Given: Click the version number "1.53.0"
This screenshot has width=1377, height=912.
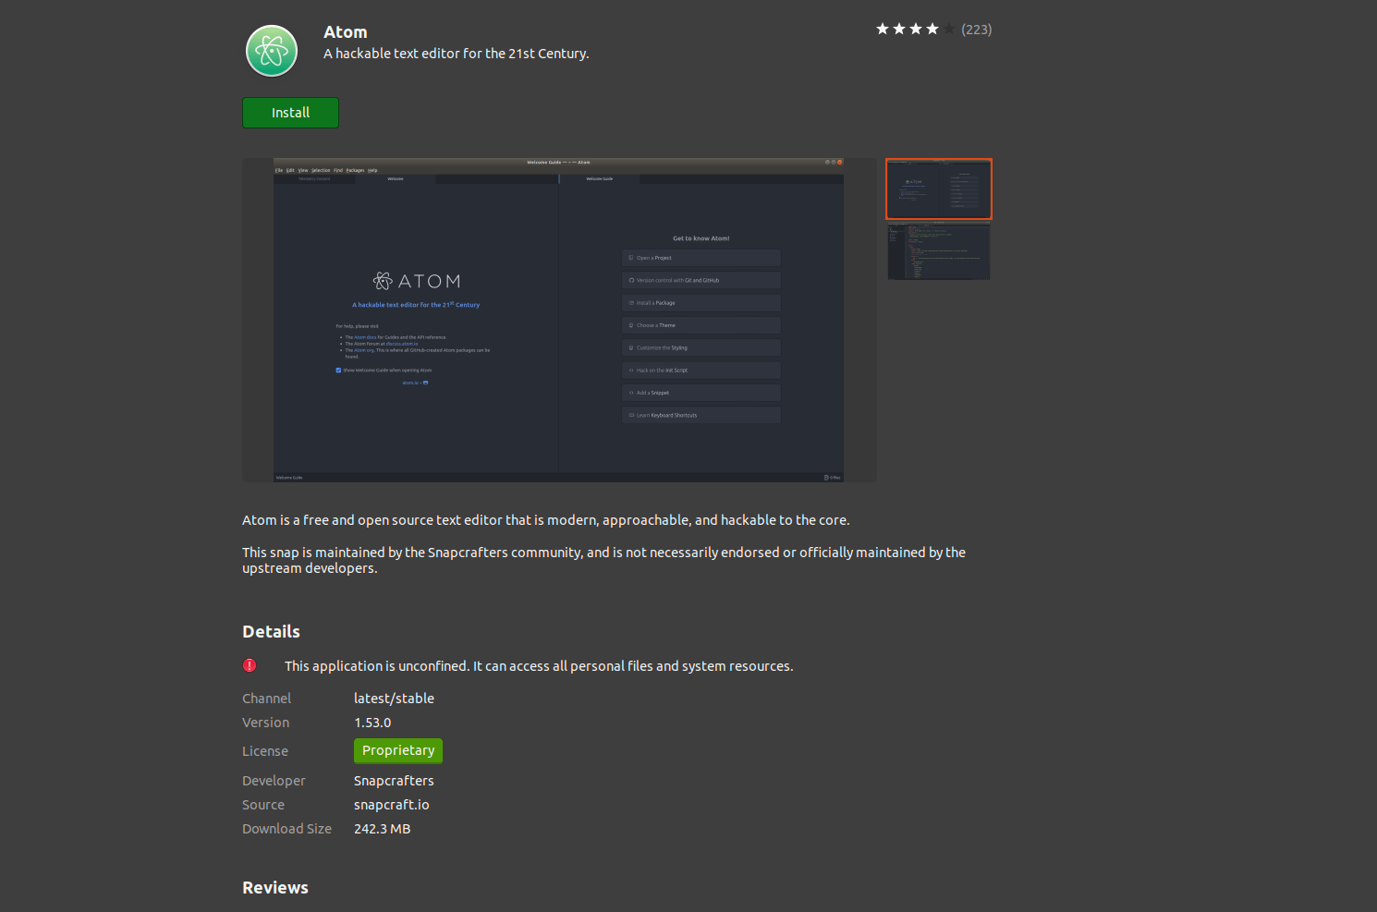Looking at the screenshot, I should (372, 723).
